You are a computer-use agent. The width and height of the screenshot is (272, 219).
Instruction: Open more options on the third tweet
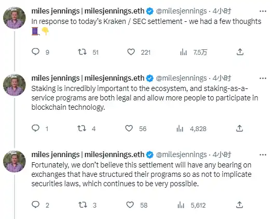[x=263, y=154]
